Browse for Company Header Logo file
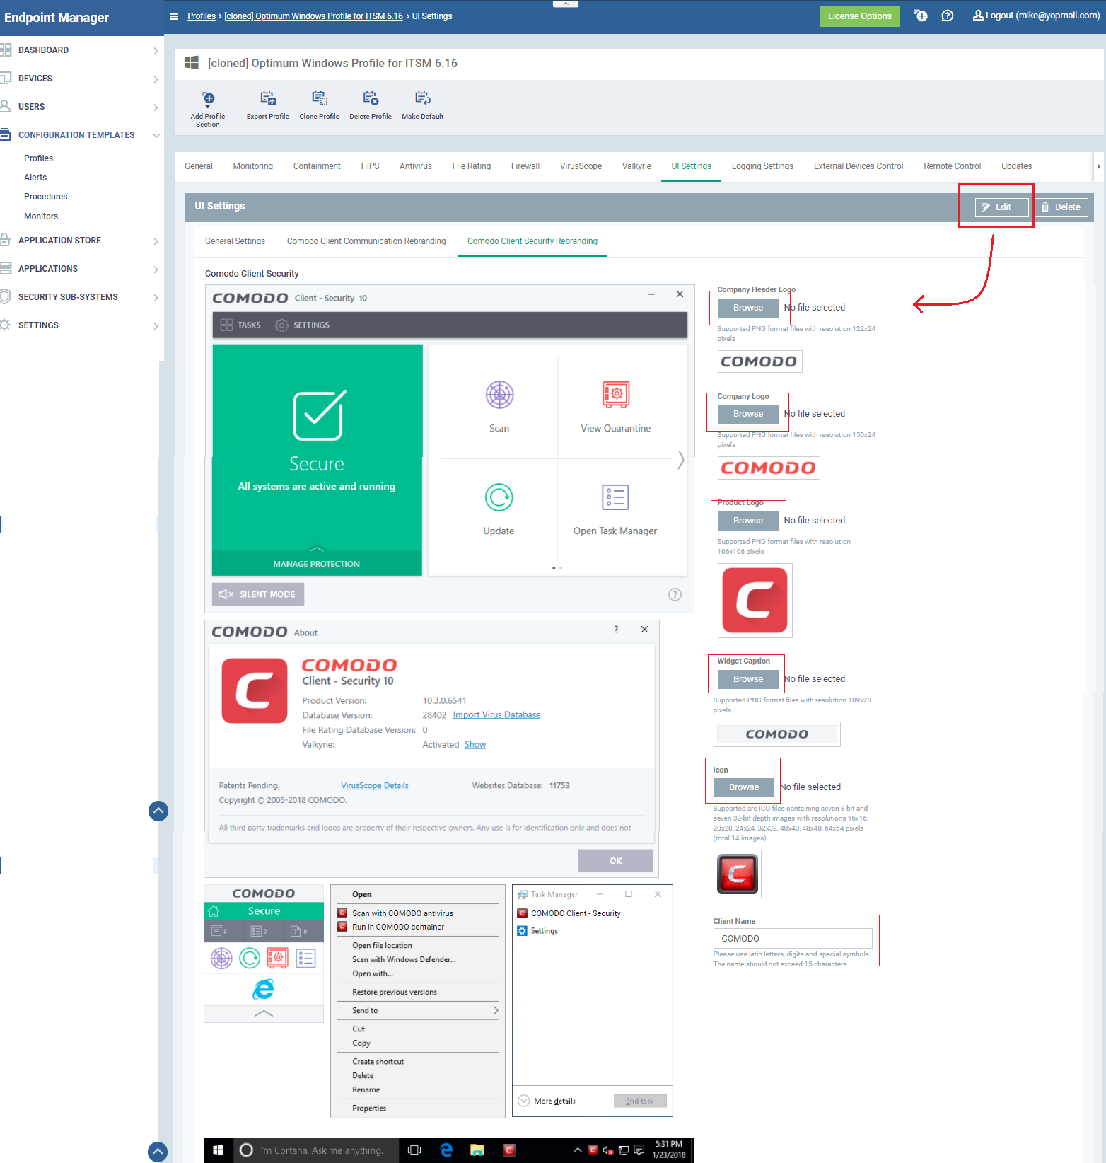The height and width of the screenshot is (1163, 1106). pyautogui.click(x=748, y=308)
